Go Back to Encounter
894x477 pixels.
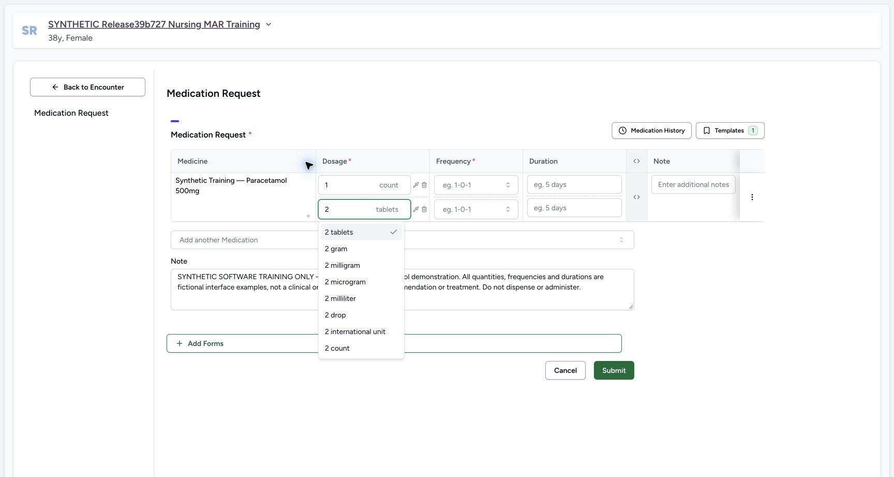[87, 87]
